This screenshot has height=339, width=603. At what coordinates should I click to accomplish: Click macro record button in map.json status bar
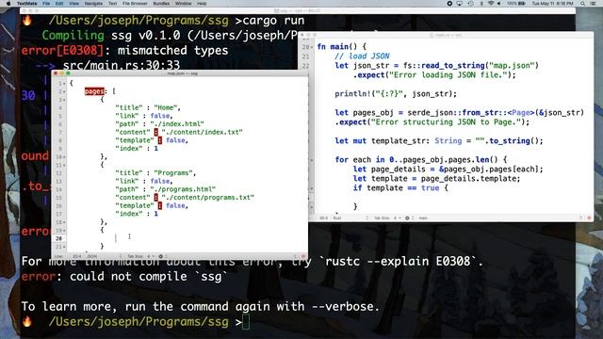pyautogui.click(x=303, y=256)
